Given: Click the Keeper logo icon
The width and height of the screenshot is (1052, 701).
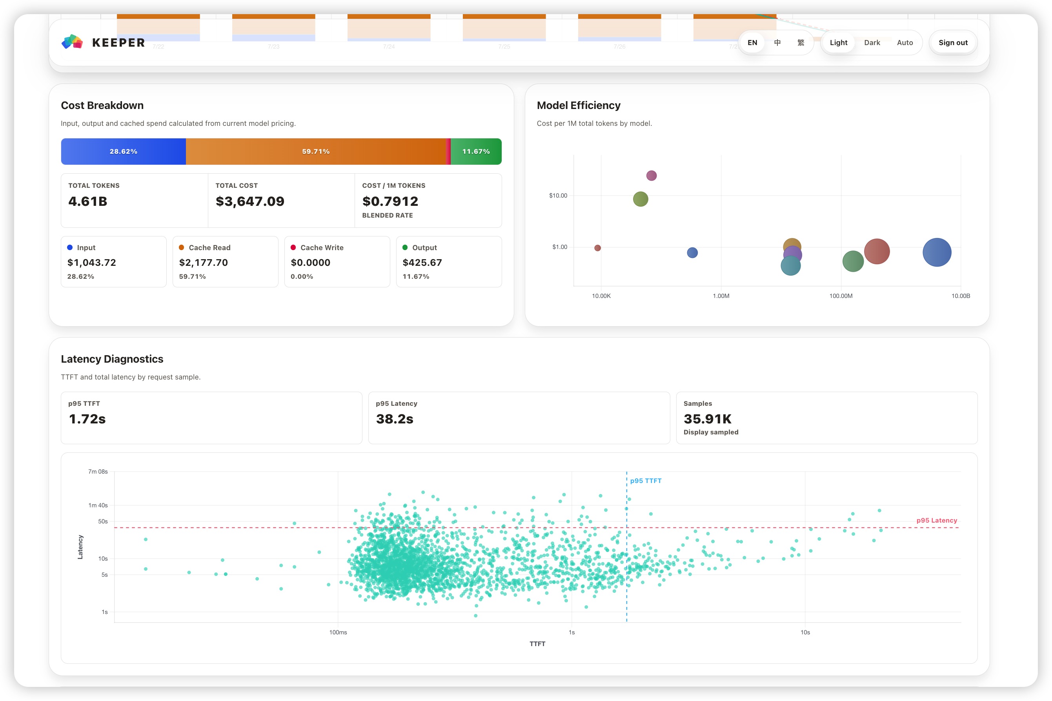Looking at the screenshot, I should [72, 42].
